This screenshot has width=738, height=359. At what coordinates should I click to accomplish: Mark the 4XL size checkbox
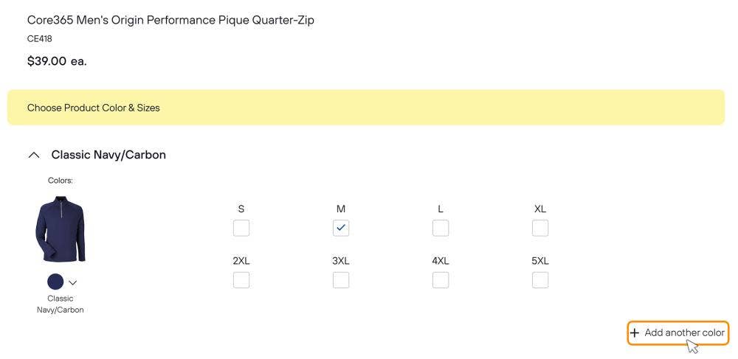[441, 281]
